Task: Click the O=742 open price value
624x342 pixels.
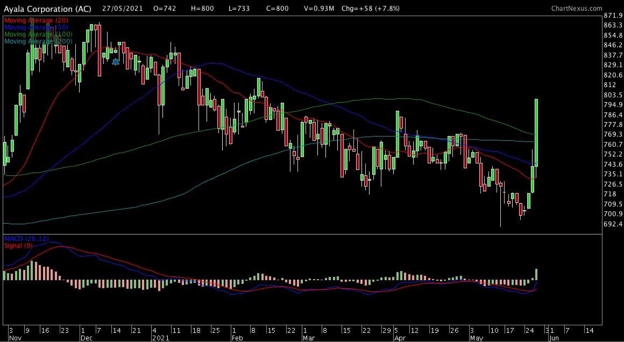Action: [166, 9]
